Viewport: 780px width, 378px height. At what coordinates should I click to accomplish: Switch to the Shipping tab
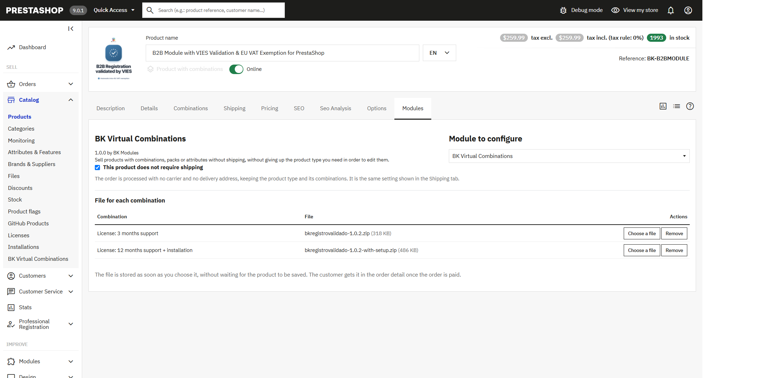(x=235, y=108)
